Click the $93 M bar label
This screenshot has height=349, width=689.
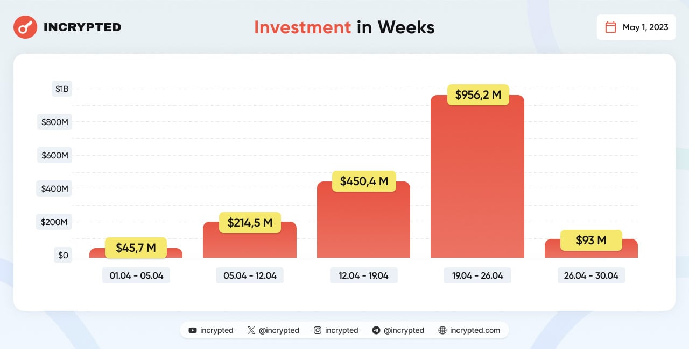point(591,241)
